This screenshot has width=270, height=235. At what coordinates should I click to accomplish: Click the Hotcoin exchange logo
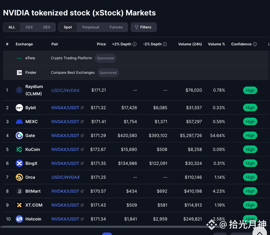[19, 219]
